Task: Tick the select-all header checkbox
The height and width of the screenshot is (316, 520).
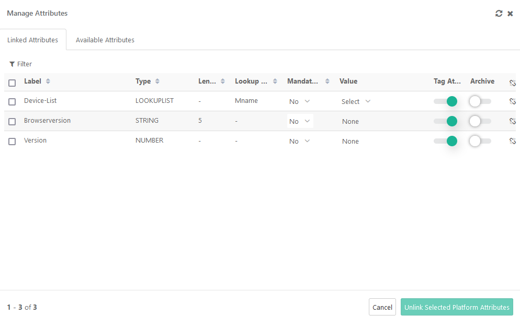Action: click(13, 83)
